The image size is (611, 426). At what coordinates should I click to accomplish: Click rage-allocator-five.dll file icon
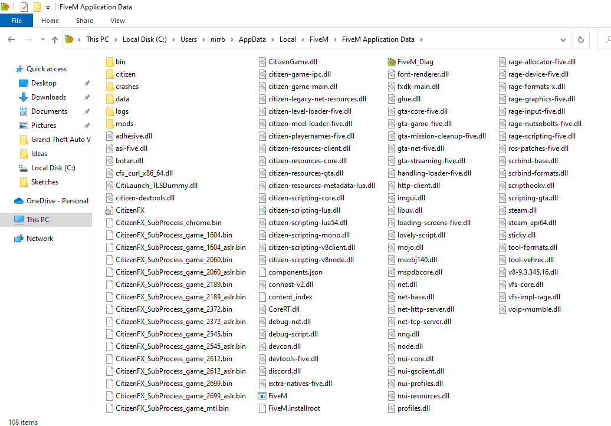pos(502,62)
